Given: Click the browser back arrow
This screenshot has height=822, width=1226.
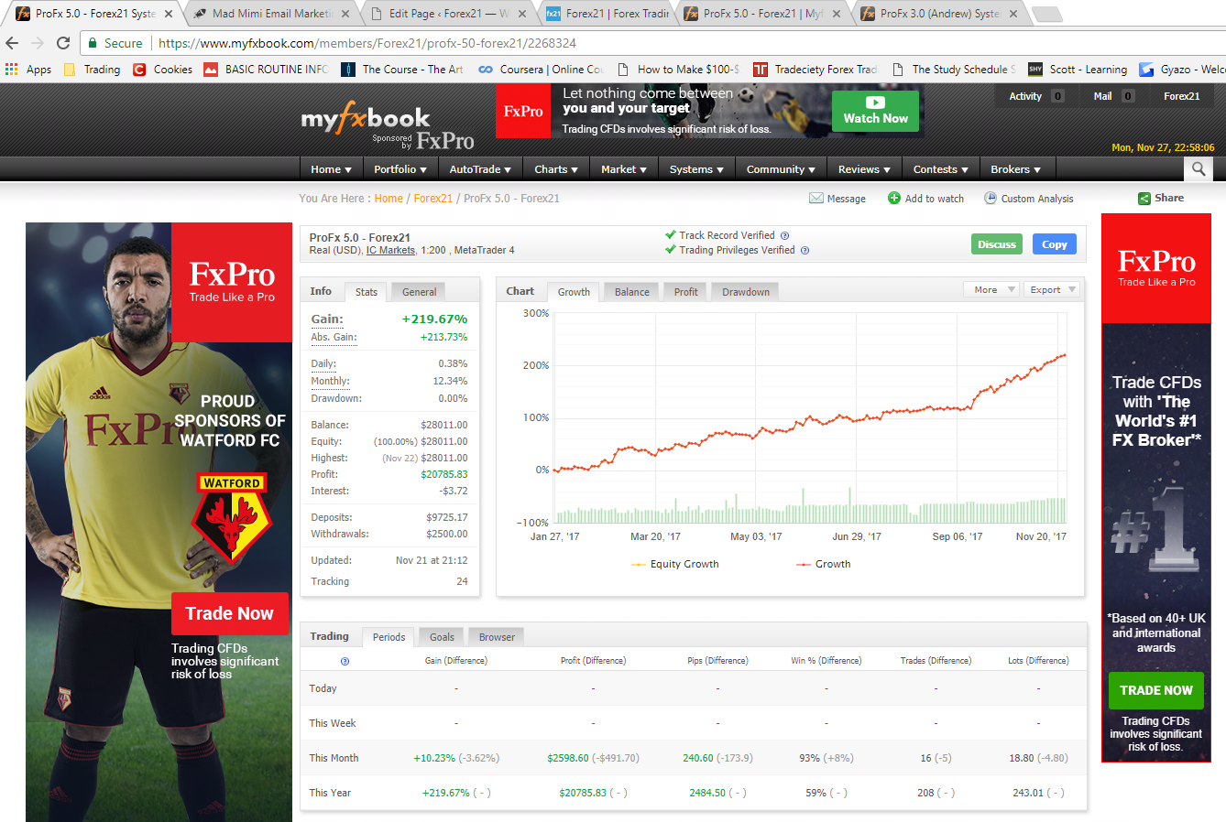Looking at the screenshot, I should pos(12,43).
